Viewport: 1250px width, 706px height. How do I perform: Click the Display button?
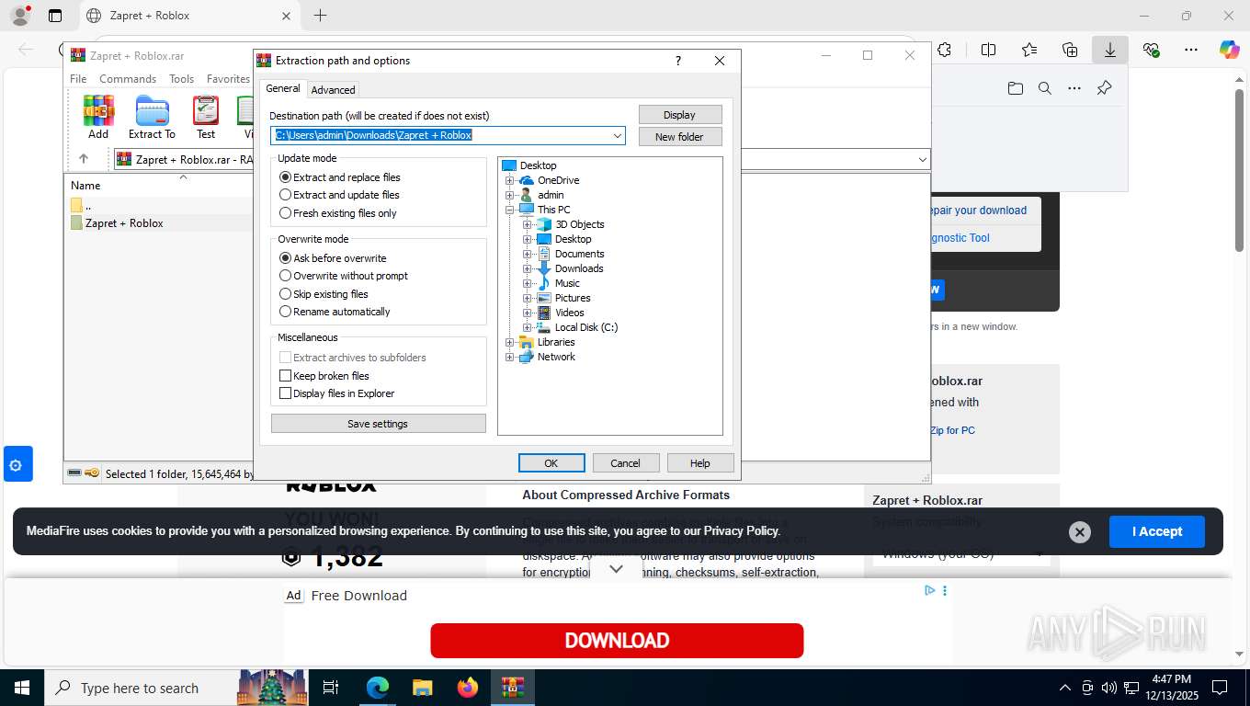click(680, 115)
